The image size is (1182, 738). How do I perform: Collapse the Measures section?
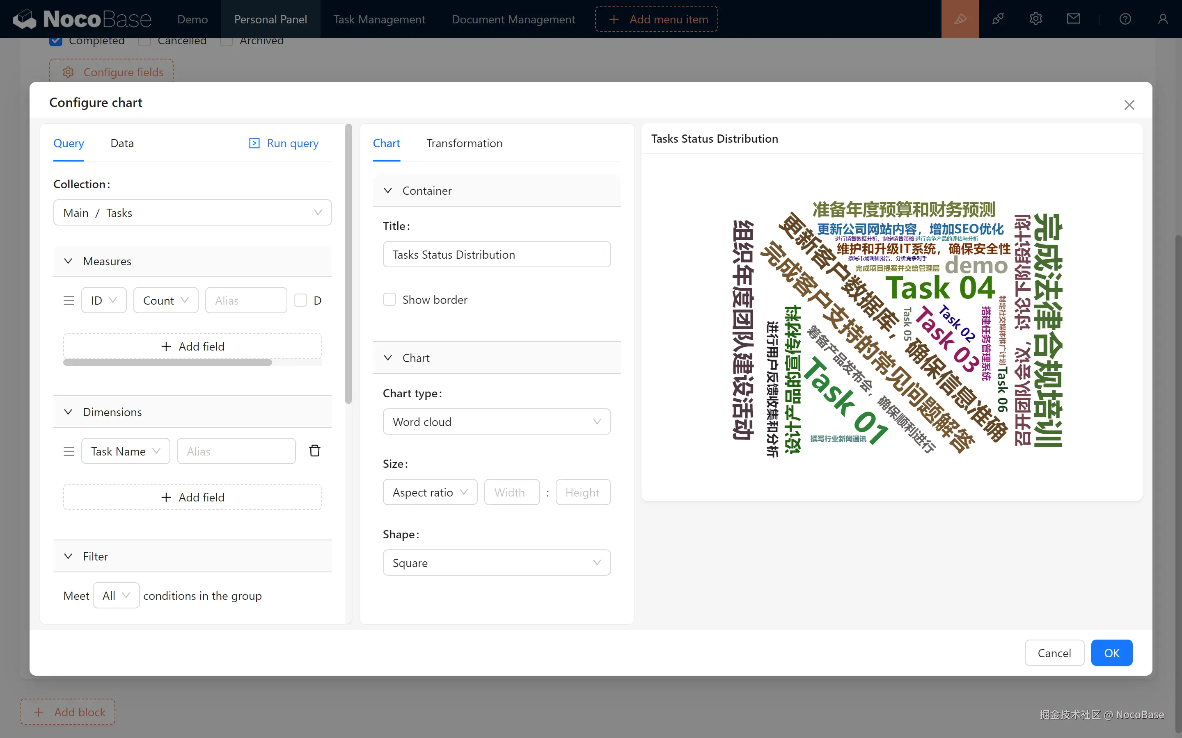click(69, 261)
